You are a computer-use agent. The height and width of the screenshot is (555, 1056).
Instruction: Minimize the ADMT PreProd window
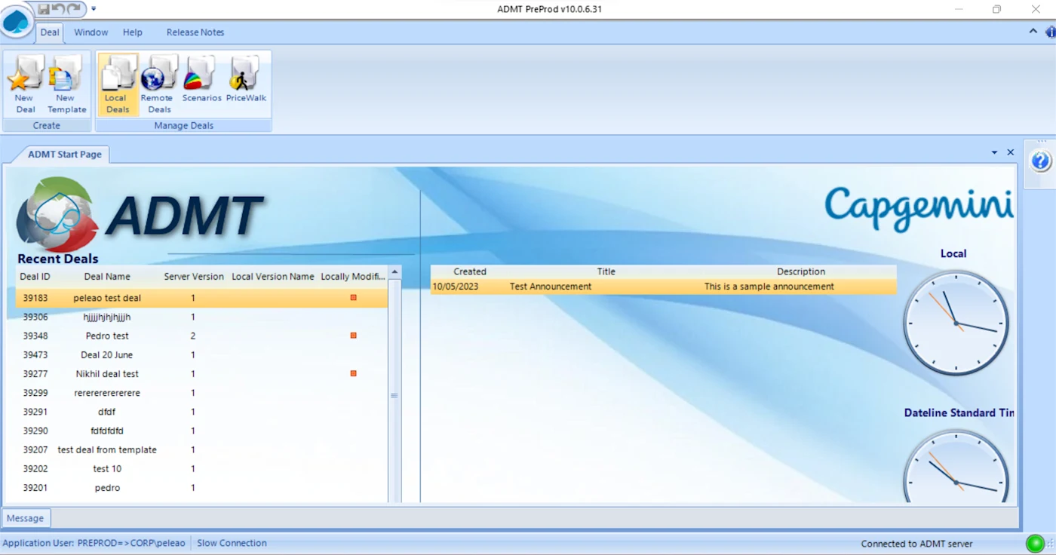[x=959, y=9]
